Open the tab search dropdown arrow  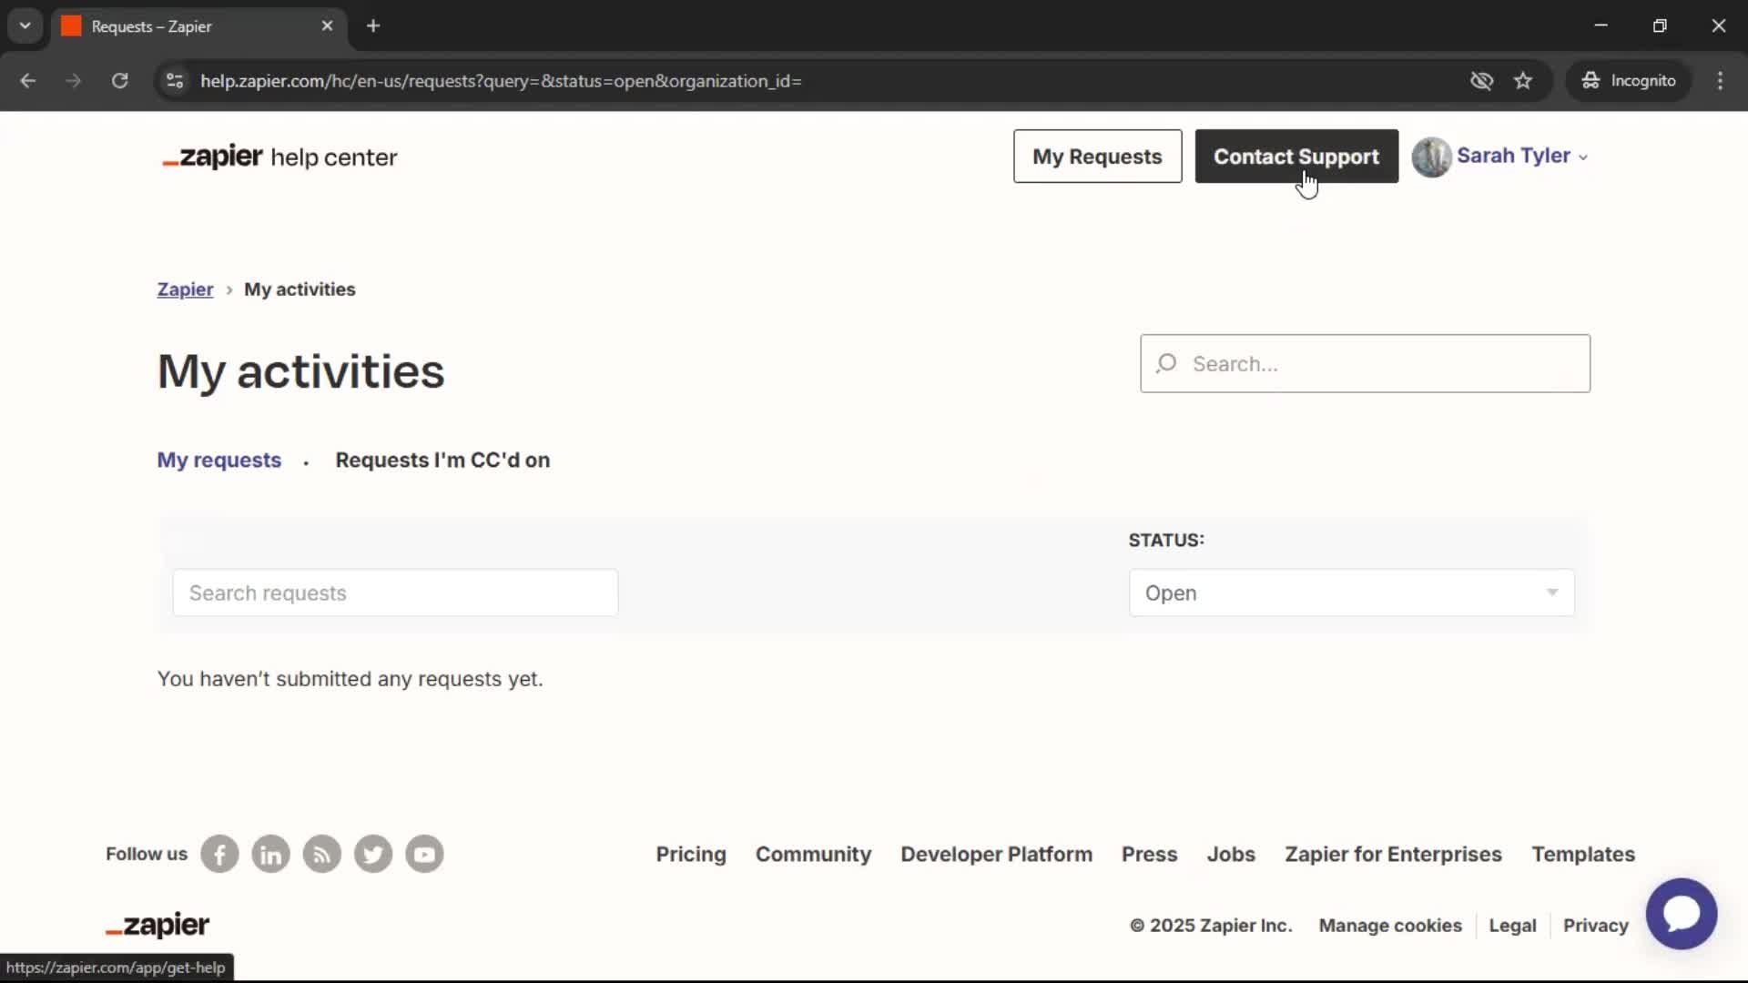click(25, 26)
